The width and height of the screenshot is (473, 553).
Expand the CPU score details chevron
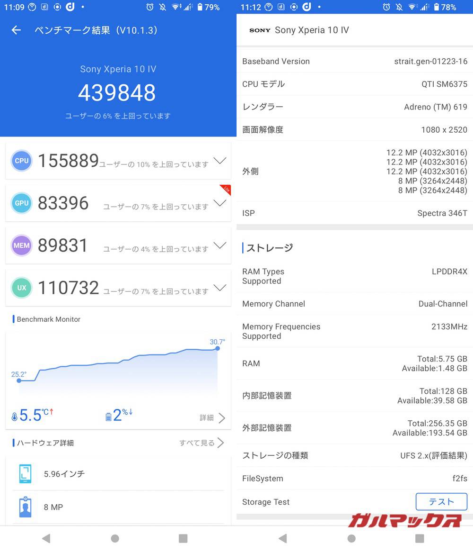pos(219,161)
